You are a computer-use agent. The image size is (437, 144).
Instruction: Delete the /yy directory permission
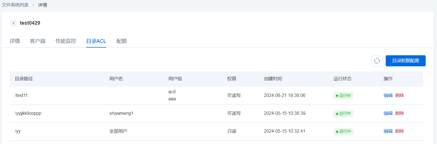[x=400, y=131]
